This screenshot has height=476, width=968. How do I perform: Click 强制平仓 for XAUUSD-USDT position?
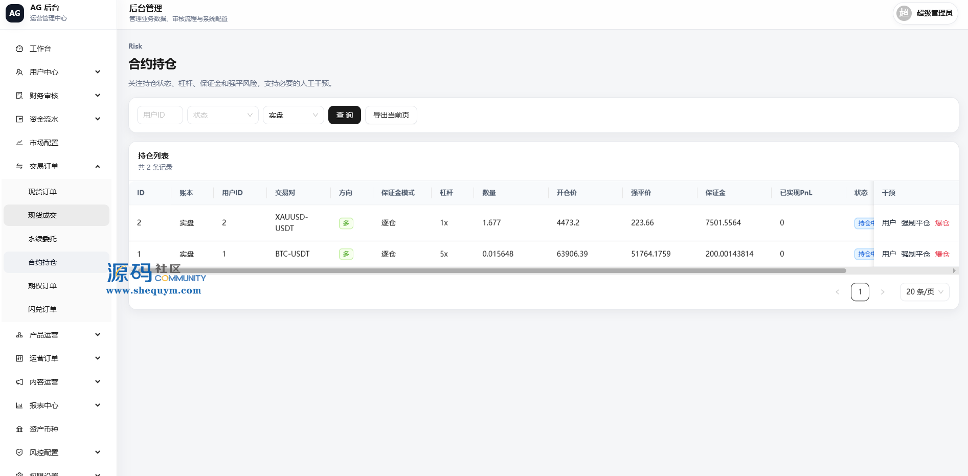(915, 223)
